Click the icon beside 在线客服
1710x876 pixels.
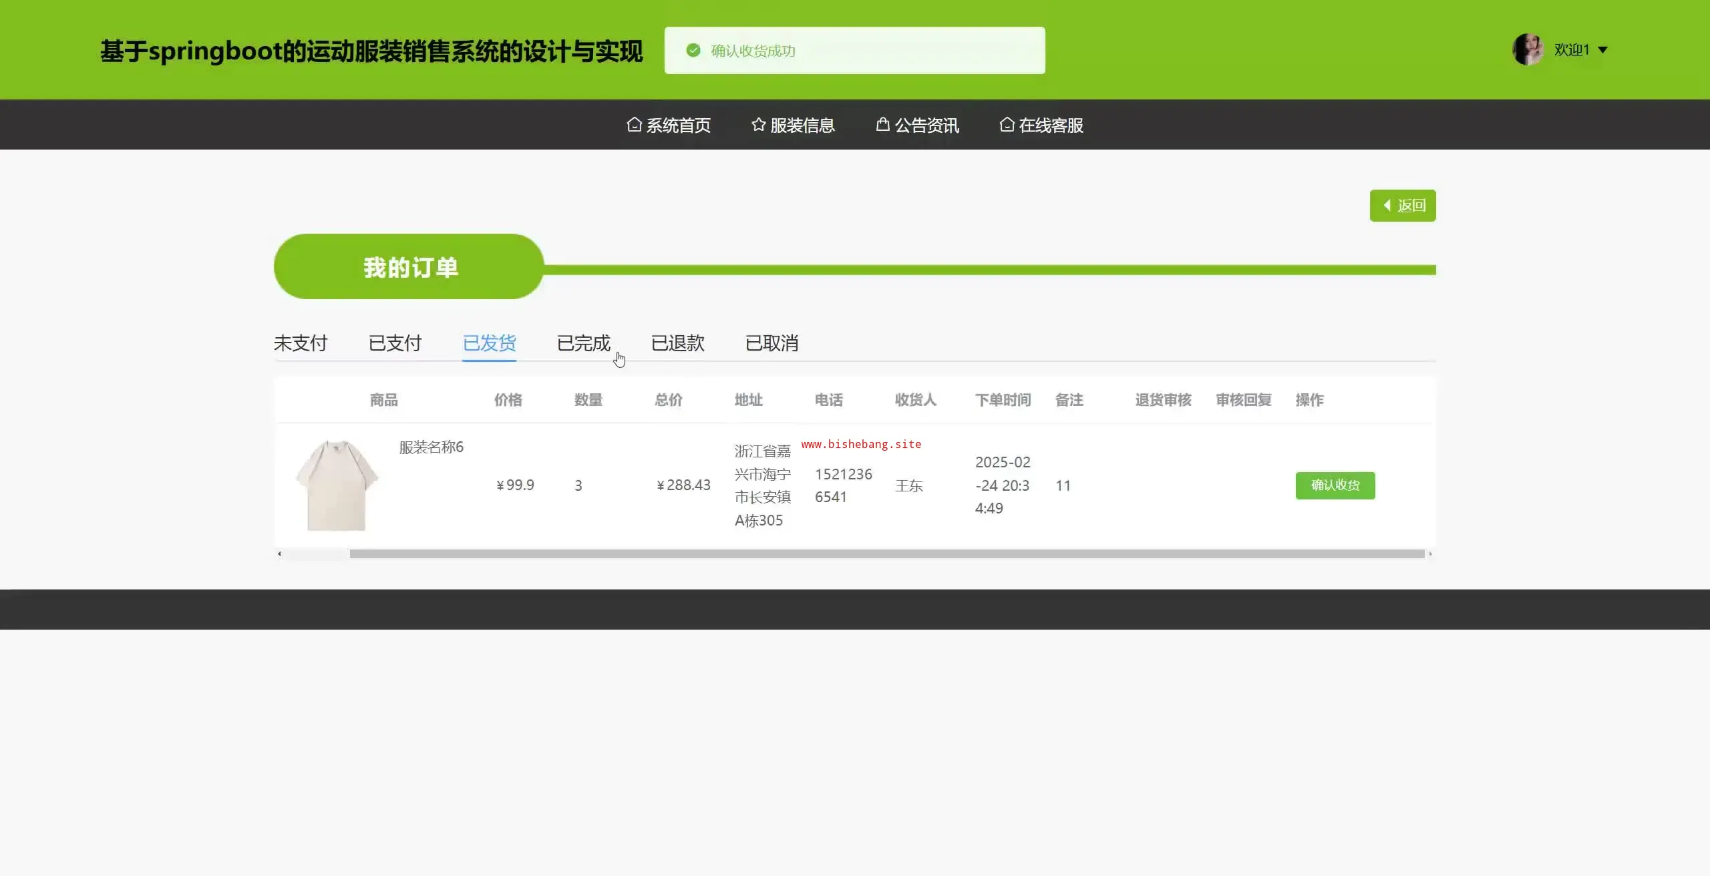click(1007, 125)
